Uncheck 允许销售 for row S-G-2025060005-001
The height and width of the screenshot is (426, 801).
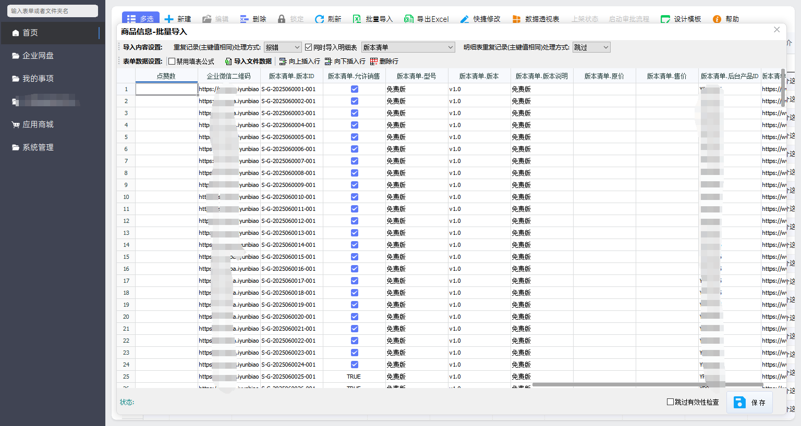click(x=355, y=137)
